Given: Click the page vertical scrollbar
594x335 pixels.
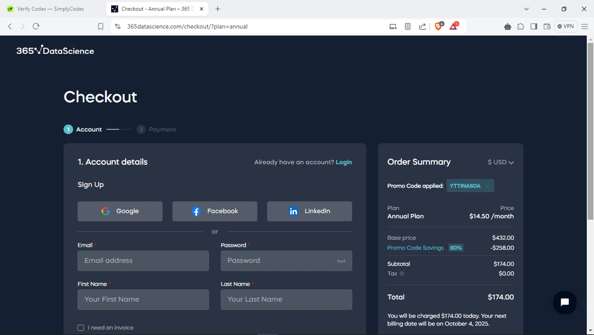Looking at the screenshot, I should click(590, 131).
